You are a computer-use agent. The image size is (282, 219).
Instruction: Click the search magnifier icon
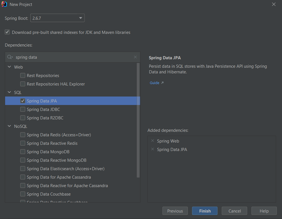pos(9,57)
